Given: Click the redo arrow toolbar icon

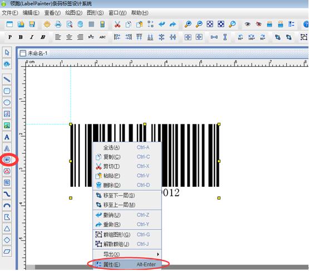Looking at the screenshot, I should pyautogui.click(x=173, y=25).
